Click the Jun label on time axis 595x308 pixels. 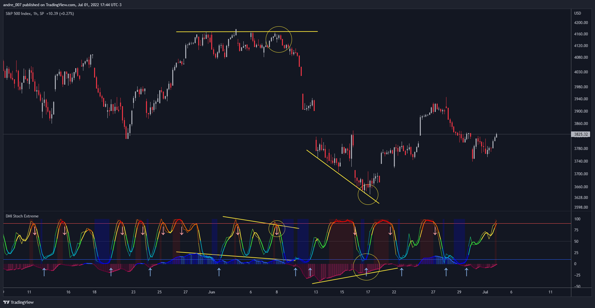pyautogui.click(x=212, y=292)
